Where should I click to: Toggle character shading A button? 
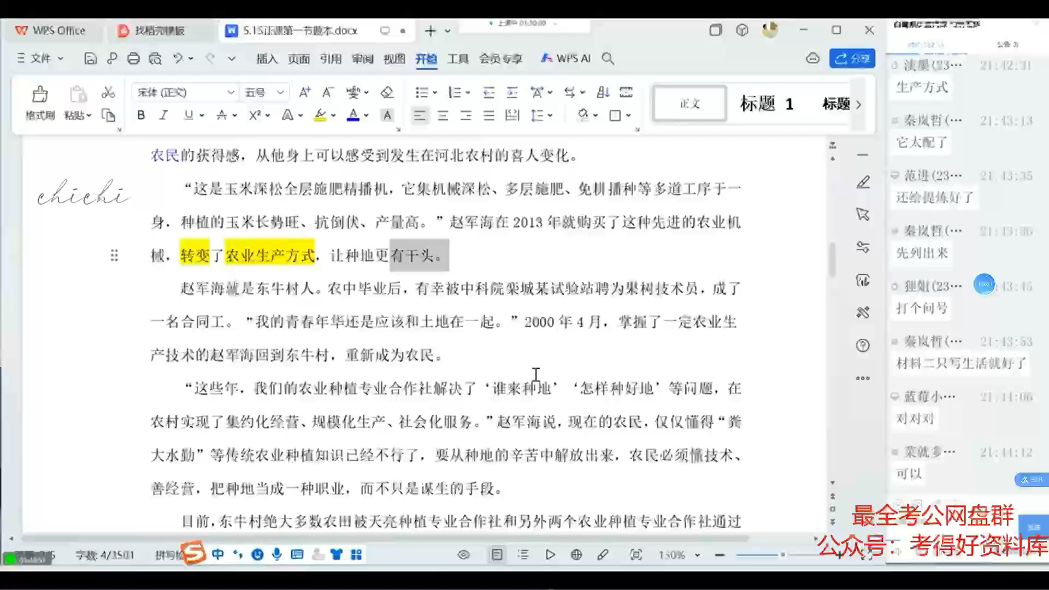pyautogui.click(x=387, y=115)
